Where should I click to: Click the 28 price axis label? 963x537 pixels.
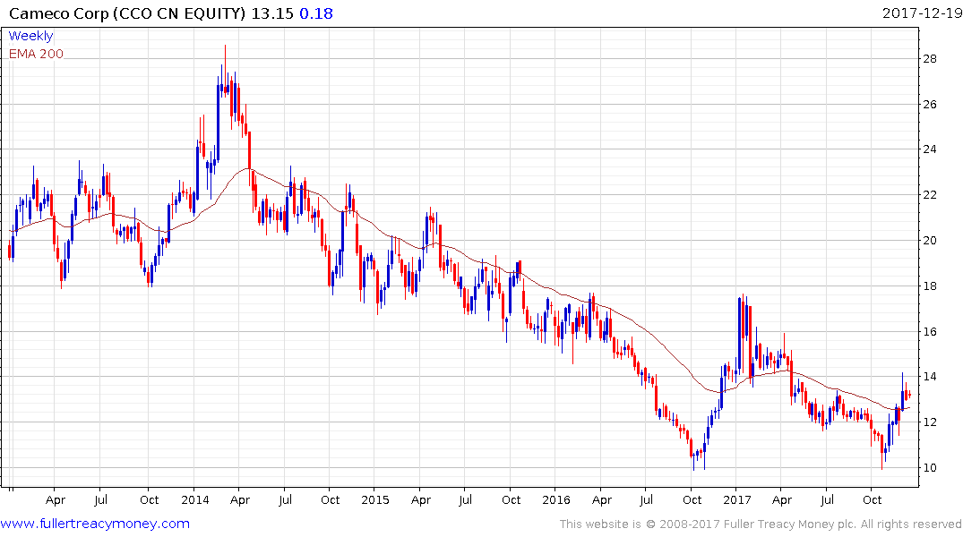932,59
